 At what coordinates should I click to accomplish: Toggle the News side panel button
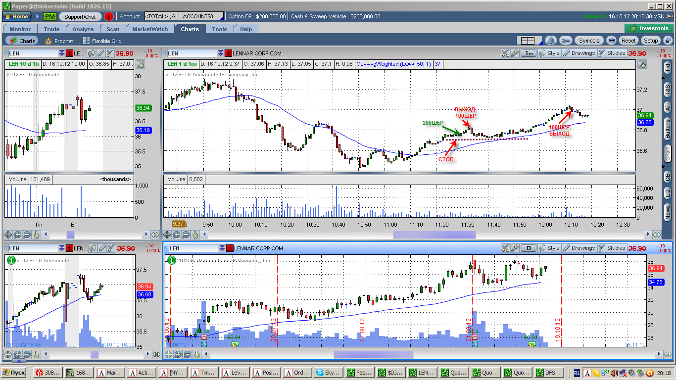point(668,213)
